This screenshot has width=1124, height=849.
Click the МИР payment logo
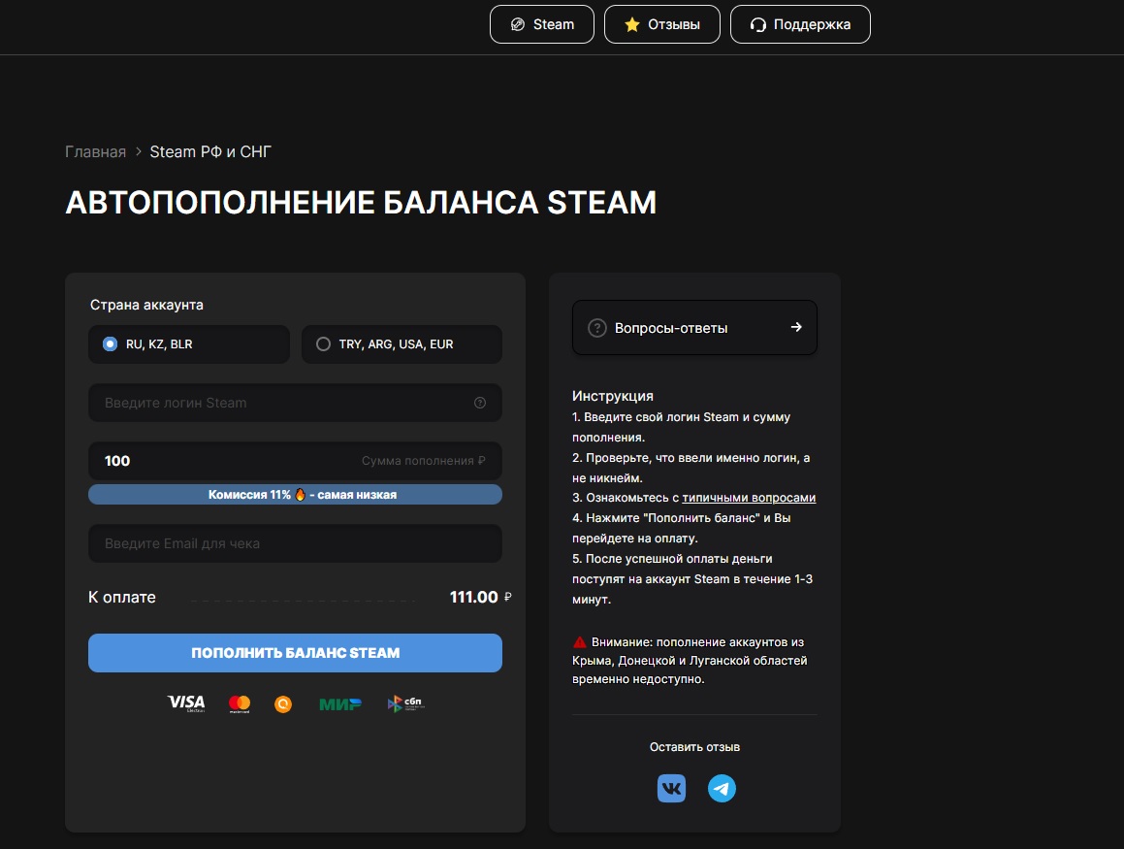click(x=339, y=704)
